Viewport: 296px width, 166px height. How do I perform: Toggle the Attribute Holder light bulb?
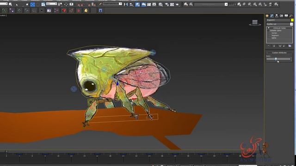[x=269, y=28]
